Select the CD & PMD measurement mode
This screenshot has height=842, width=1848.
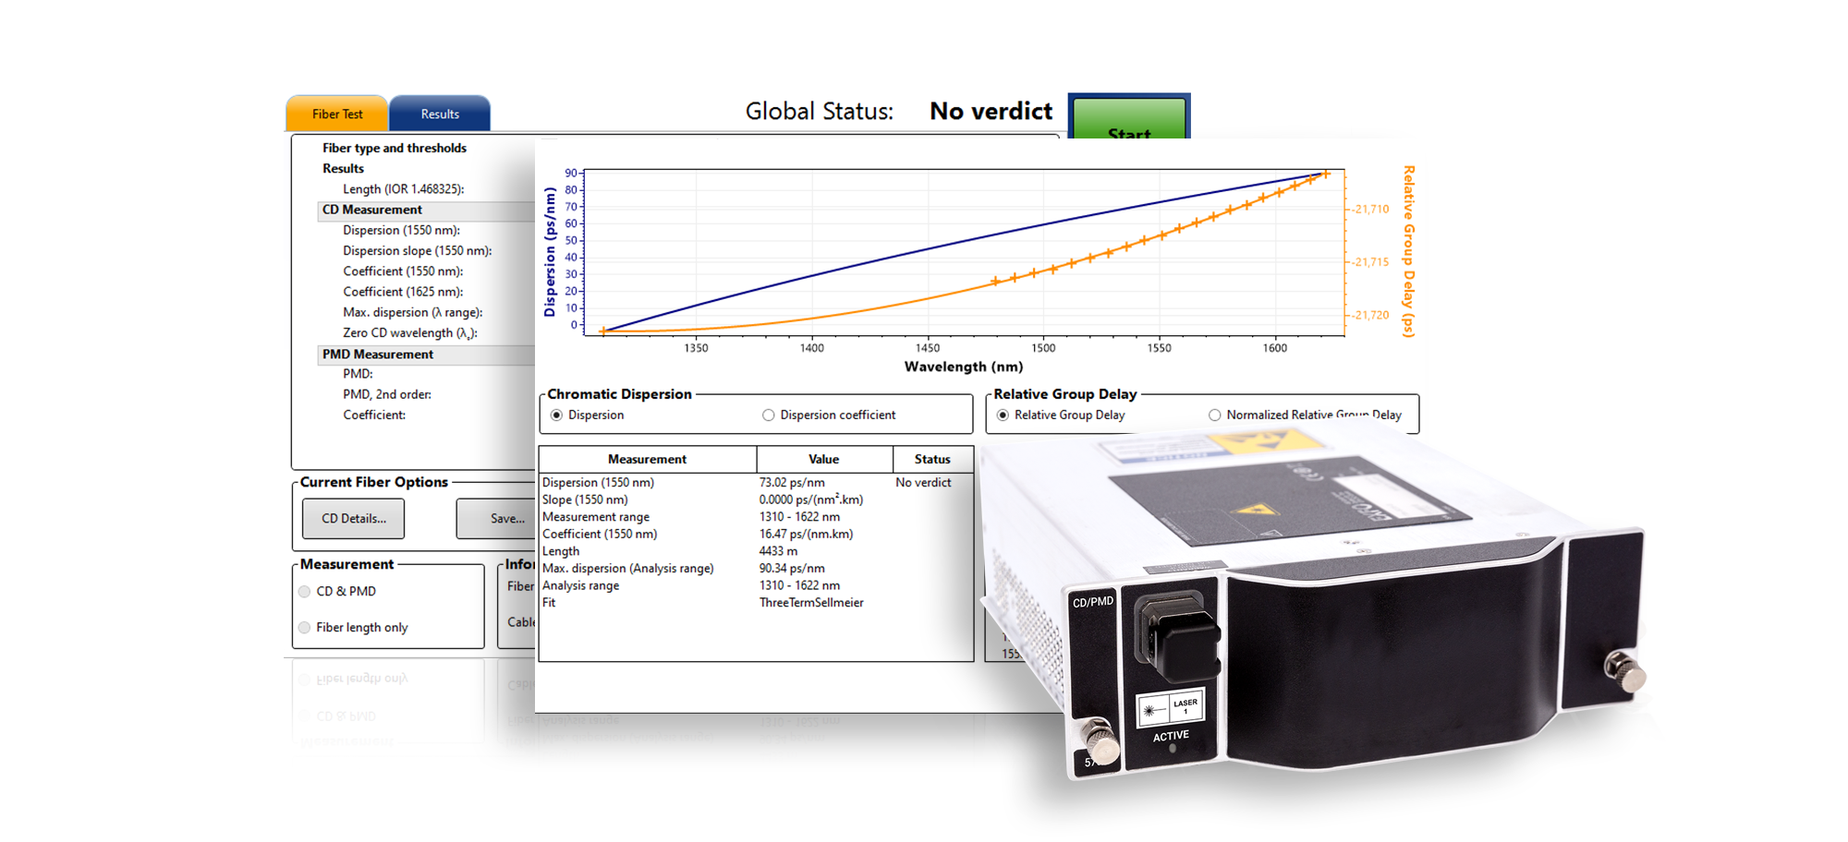(x=303, y=591)
